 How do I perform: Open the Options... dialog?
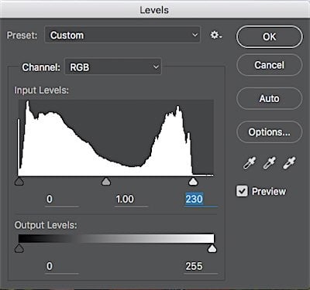tap(269, 132)
